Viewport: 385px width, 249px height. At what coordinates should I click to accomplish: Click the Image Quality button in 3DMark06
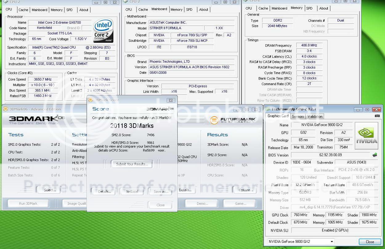[x=76, y=204]
